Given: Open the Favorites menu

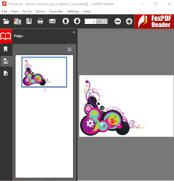Looking at the screenshot, I should pos(56,11).
